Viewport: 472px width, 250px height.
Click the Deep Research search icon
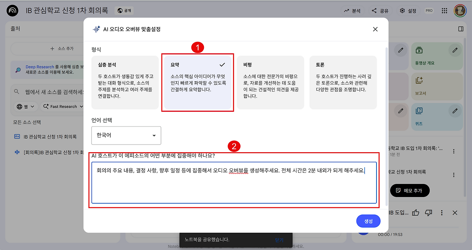[x=18, y=70]
